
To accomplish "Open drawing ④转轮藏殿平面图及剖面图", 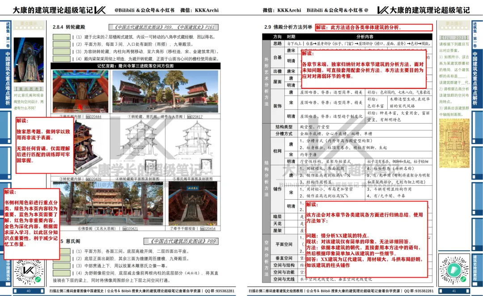I will [x=138, y=147].
